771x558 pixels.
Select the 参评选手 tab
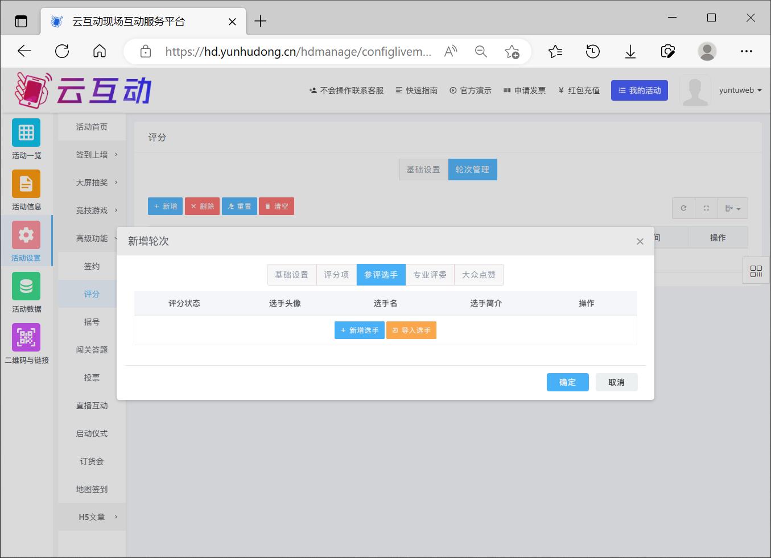(x=381, y=275)
